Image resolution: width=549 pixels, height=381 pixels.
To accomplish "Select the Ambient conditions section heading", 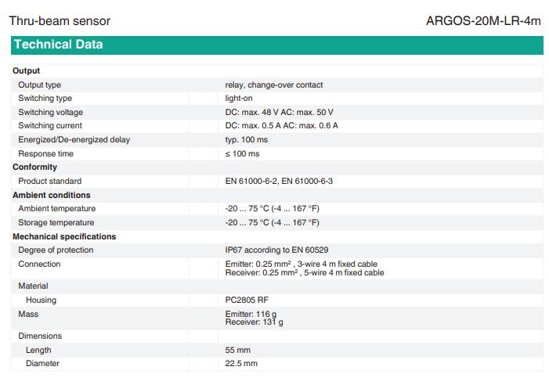I will pos(52,195).
